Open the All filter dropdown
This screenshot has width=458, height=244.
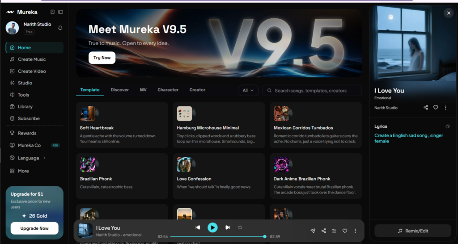(x=248, y=90)
